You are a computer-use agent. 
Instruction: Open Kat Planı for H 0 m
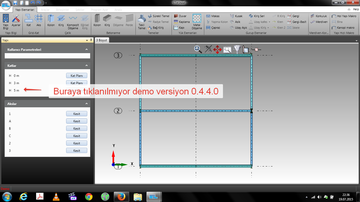76,76
